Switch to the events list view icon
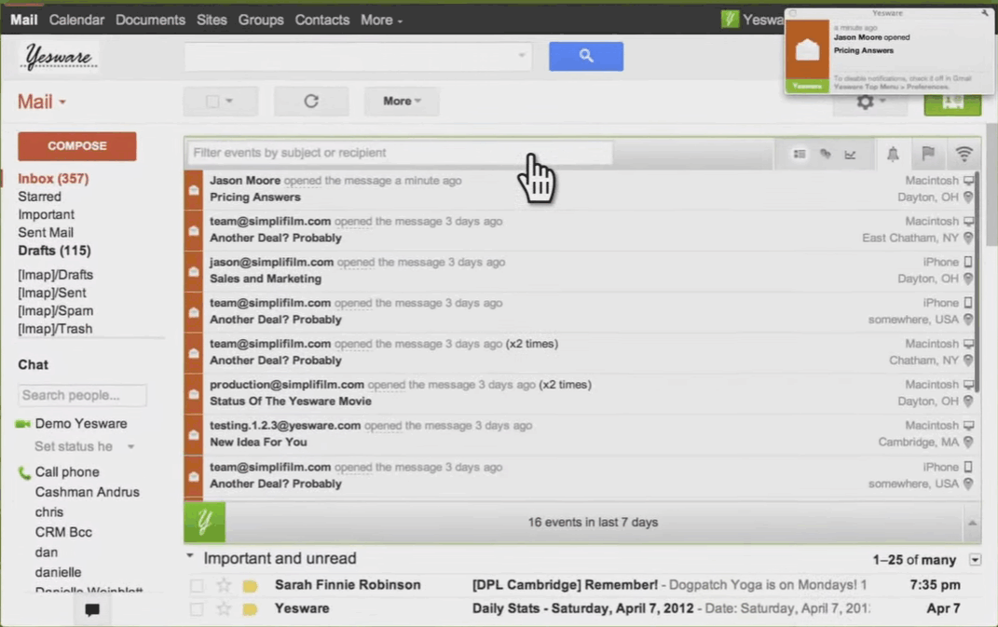Viewport: 998px width, 627px height. coord(800,154)
